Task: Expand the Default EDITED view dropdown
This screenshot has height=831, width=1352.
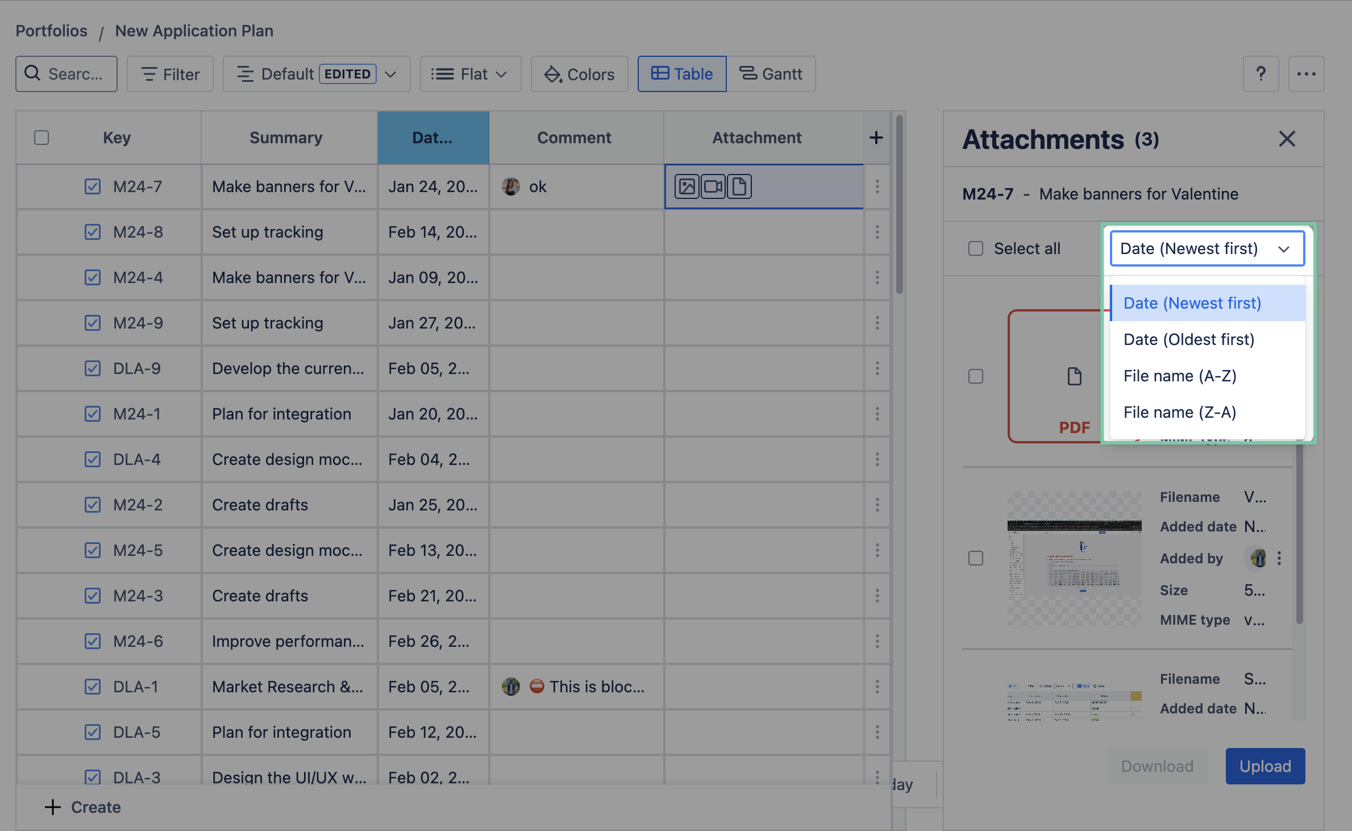Action: pos(317,74)
